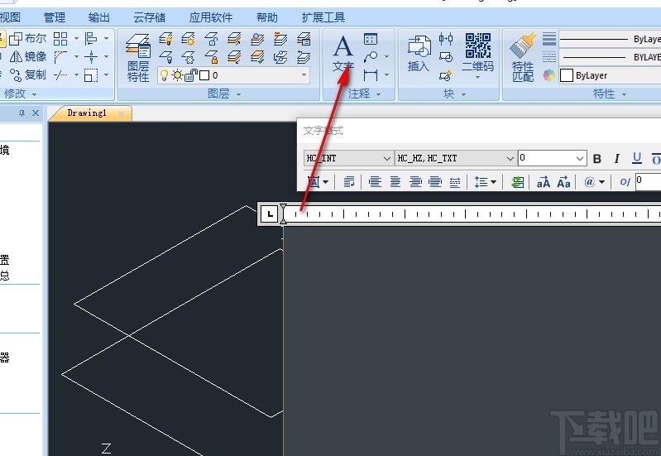The height and width of the screenshot is (456, 661).
Task: Click the edit block attribute icon
Action: point(446,75)
